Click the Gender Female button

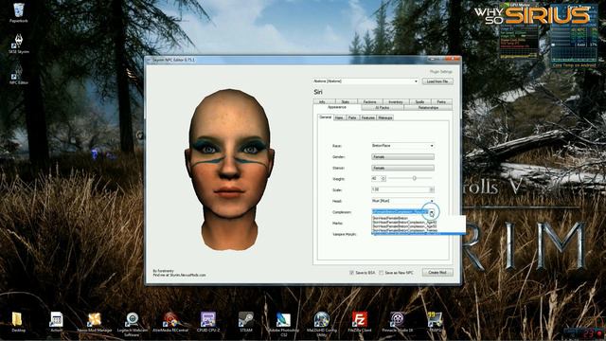tap(402, 157)
